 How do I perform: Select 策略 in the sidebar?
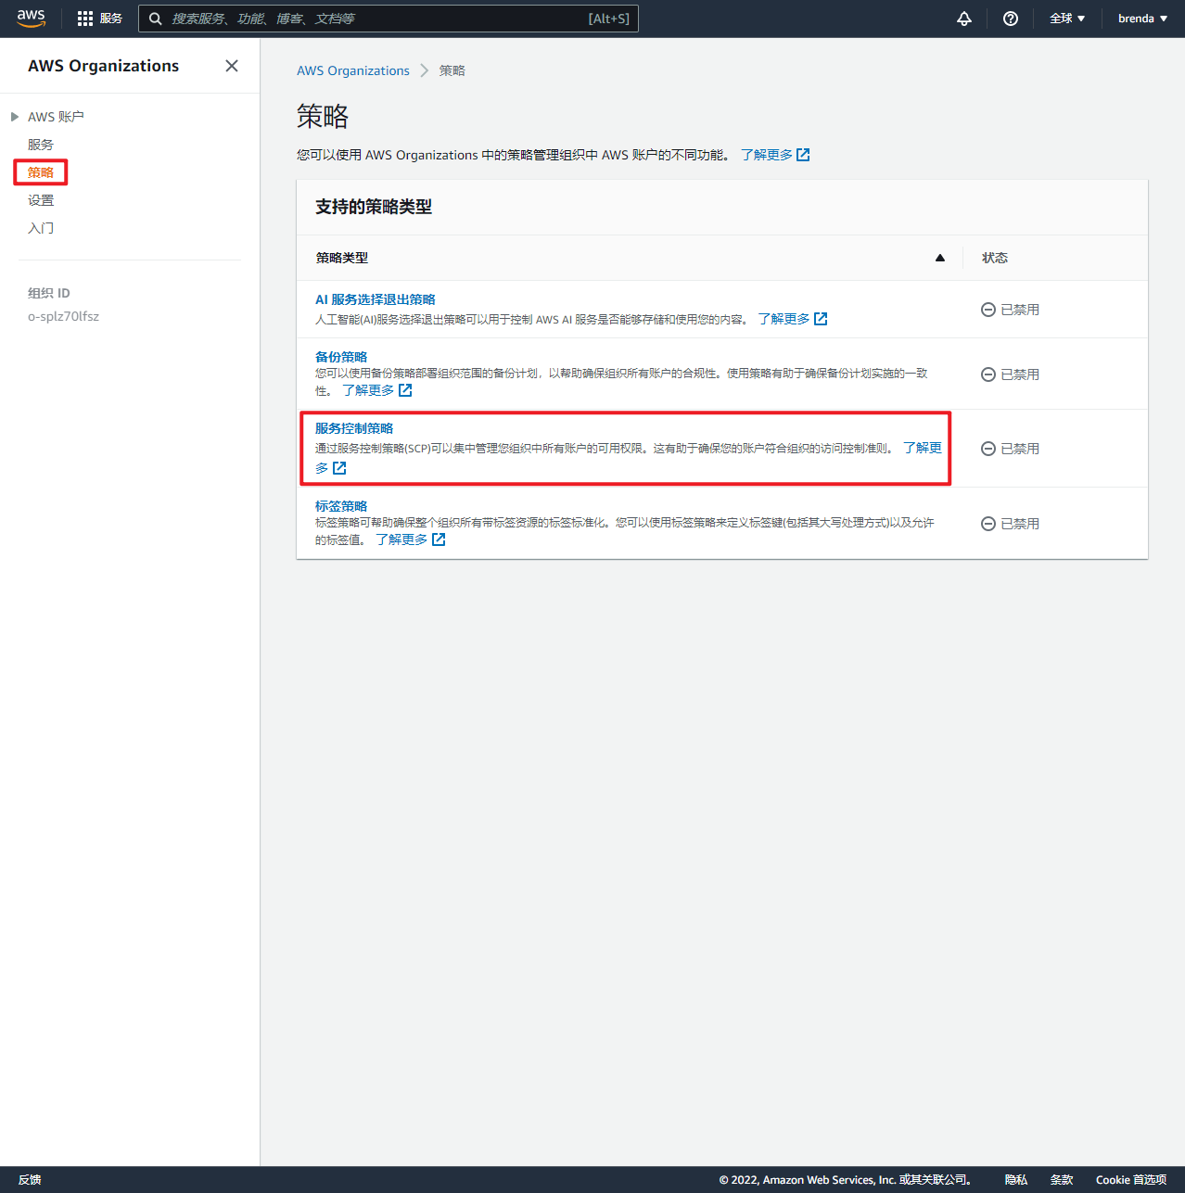[x=41, y=172]
